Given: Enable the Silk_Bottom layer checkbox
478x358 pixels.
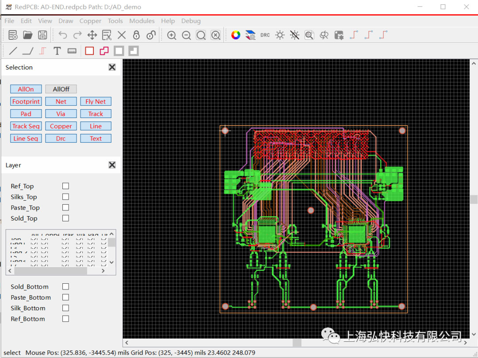Looking at the screenshot, I should [66, 308].
